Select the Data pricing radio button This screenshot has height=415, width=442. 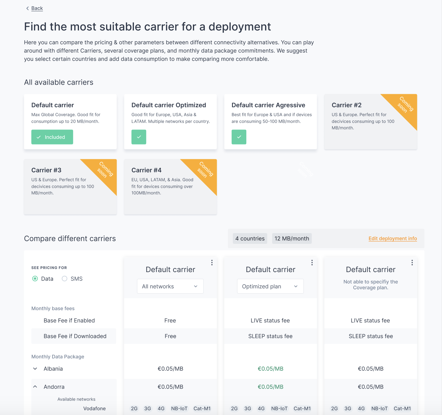click(35, 279)
